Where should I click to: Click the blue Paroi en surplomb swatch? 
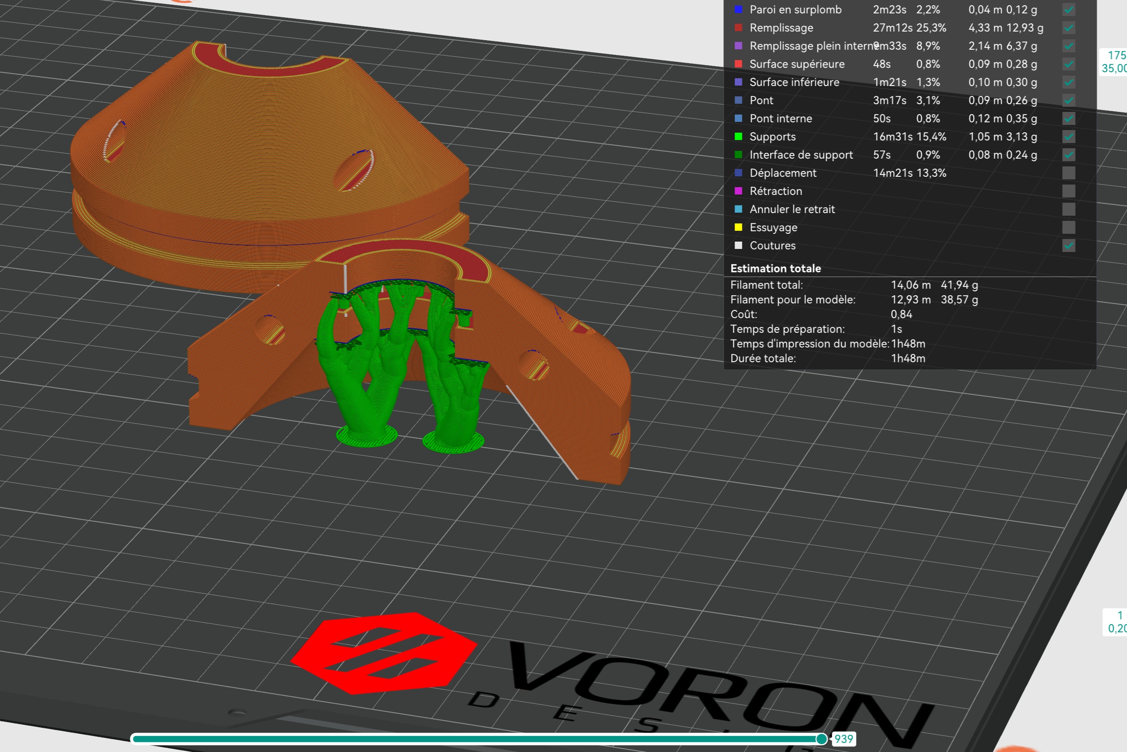739,10
